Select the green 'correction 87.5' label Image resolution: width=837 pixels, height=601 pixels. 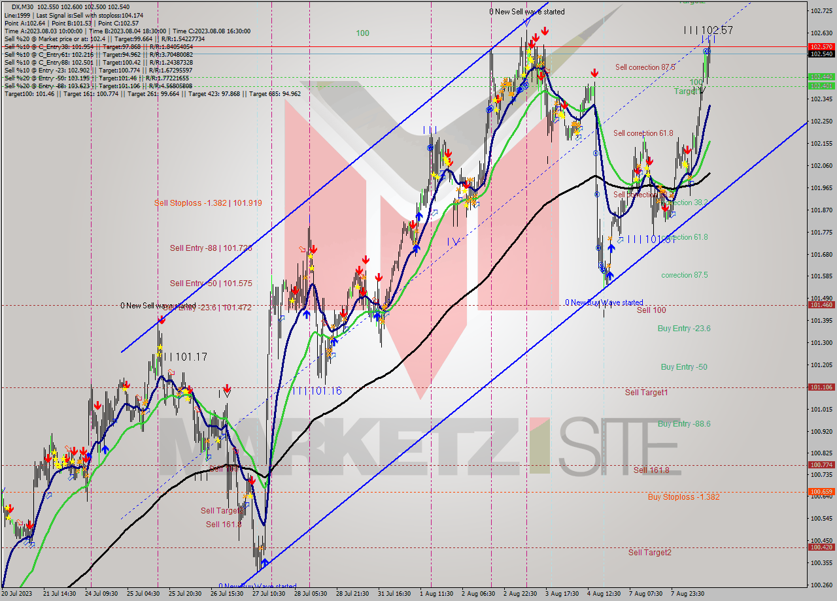tap(684, 275)
